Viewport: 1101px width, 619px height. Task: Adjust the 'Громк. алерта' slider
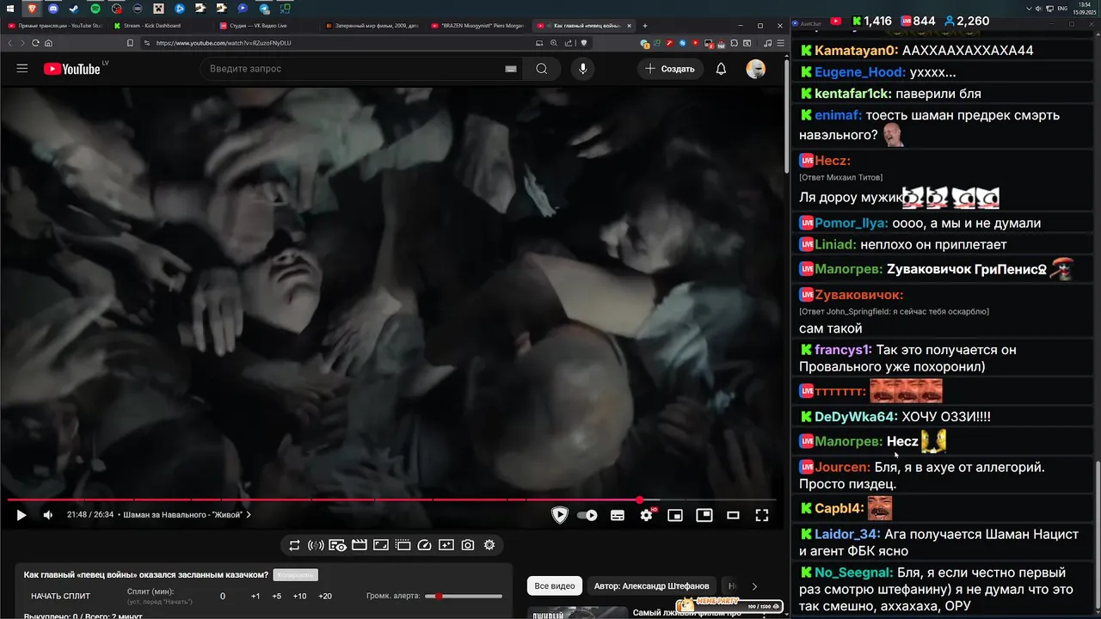click(x=464, y=596)
